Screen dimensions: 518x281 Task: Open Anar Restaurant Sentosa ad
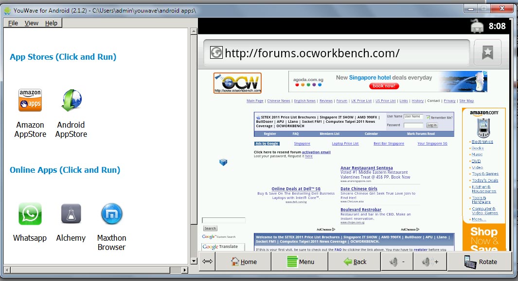[x=367, y=168]
